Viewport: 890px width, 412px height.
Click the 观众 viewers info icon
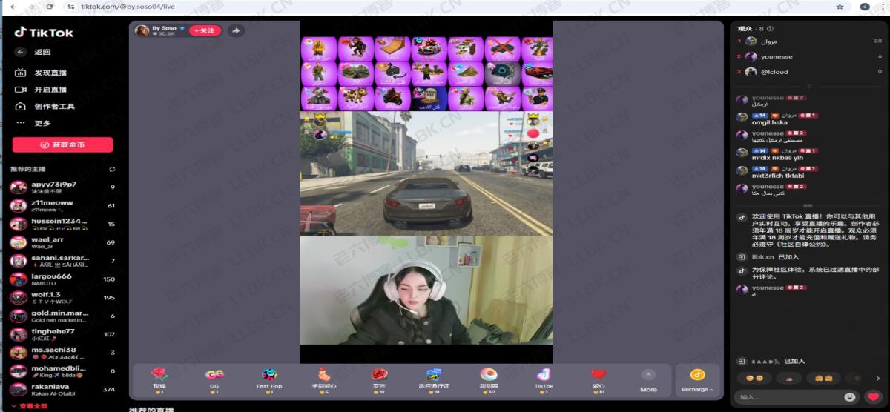771,28
